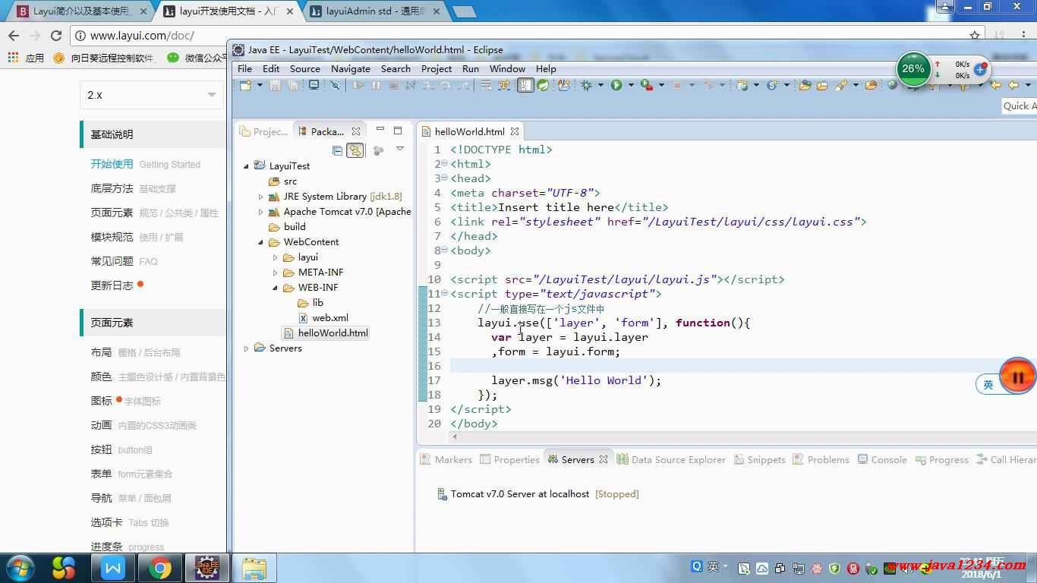The height and width of the screenshot is (583, 1037).
Task: Expand the META-INF folder
Action: tap(276, 273)
